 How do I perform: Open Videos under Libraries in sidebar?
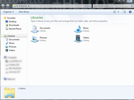pos(12,50)
